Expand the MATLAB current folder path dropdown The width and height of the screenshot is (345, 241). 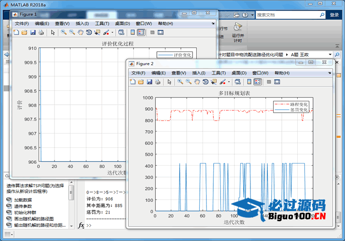330,54
